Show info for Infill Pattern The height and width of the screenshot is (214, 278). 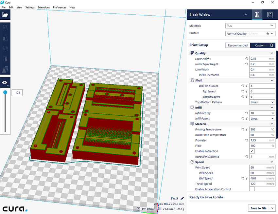(247, 118)
